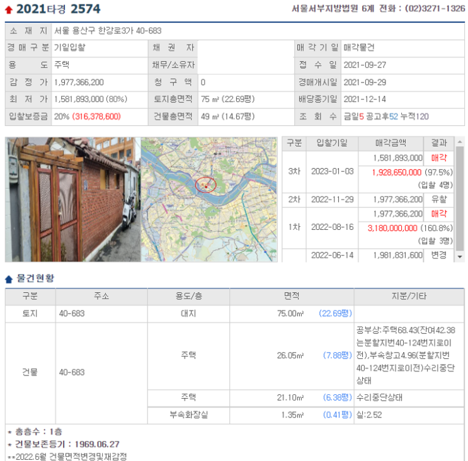The height and width of the screenshot is (461, 468).
Task: Click the 건물보존등기 : 1969.06.27 note
Action: (67, 444)
